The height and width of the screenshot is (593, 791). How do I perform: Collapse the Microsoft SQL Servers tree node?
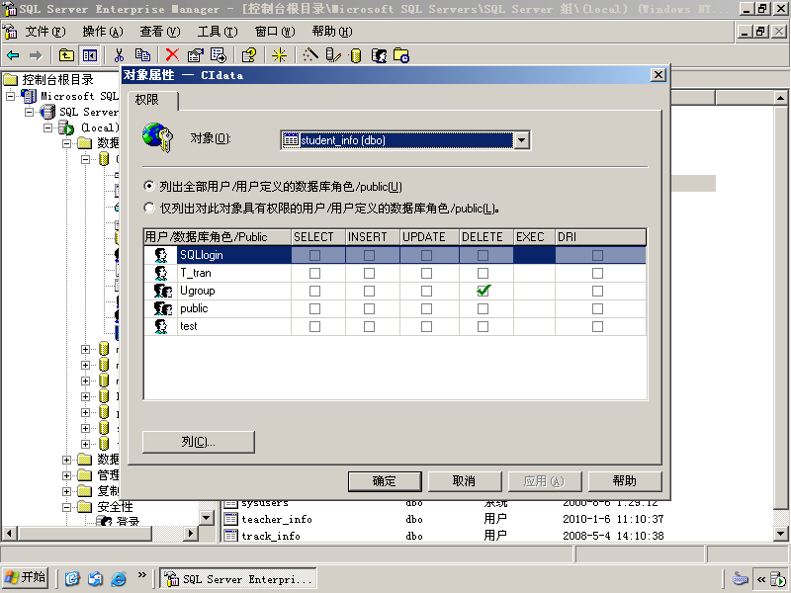[11, 96]
